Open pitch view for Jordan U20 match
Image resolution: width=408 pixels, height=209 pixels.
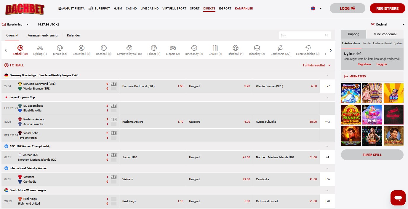tap(113, 155)
